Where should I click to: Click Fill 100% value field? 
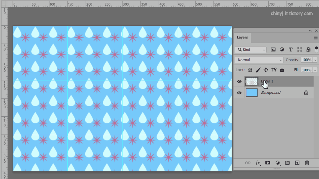[x=307, y=70]
